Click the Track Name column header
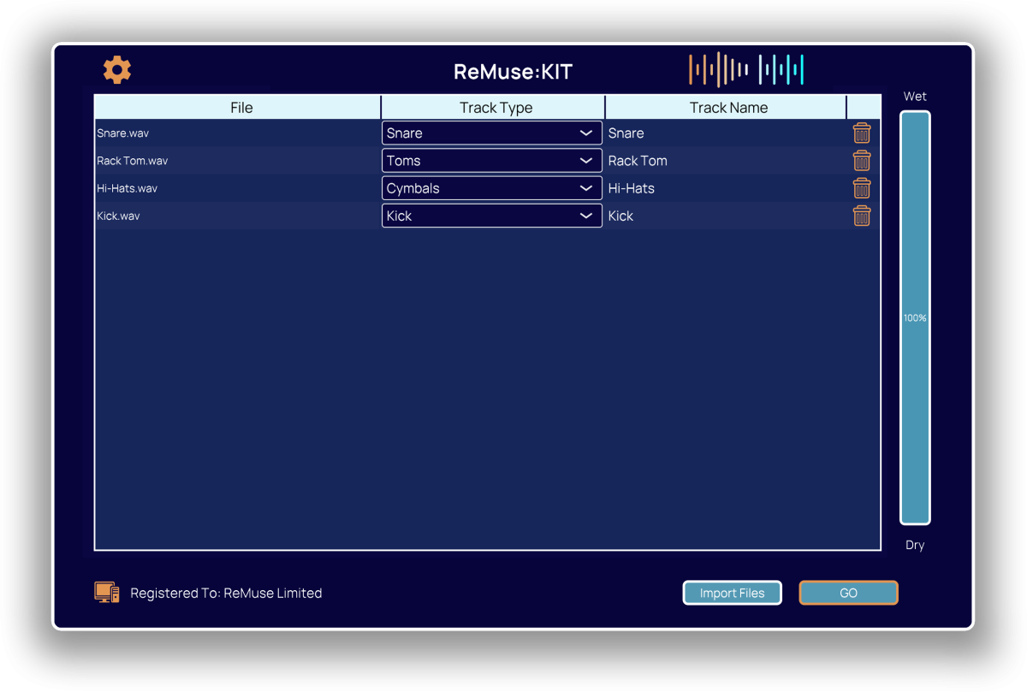 pyautogui.click(x=727, y=108)
